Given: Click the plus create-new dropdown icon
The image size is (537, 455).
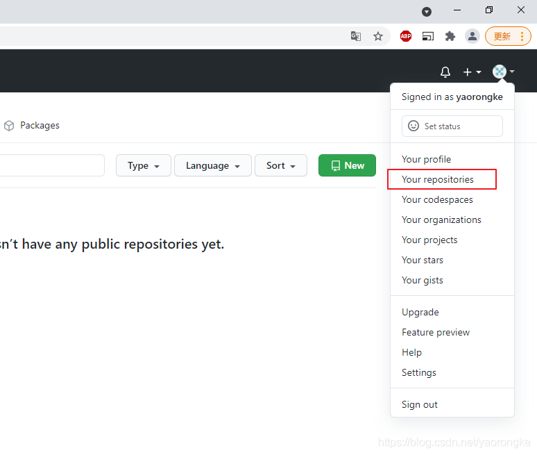Looking at the screenshot, I should click(472, 72).
